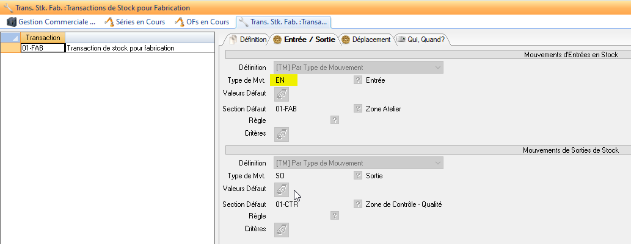Click help icon beside Zone de Contrôle - Qualité
Viewport: 631px width, 244px height.
click(358, 204)
